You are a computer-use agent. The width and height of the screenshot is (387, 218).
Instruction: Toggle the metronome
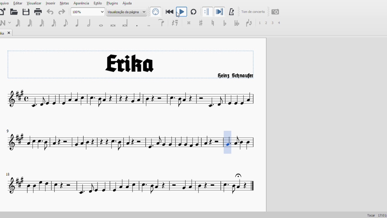point(232,12)
